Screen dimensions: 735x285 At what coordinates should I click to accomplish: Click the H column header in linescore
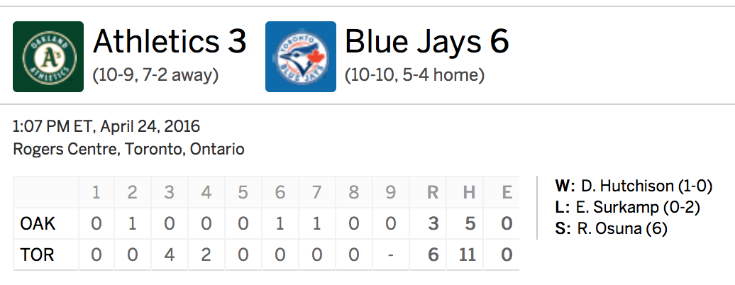click(x=470, y=193)
